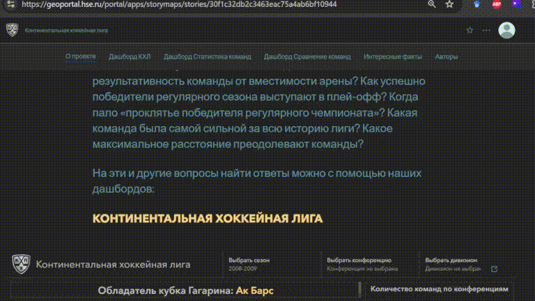This screenshot has width=535, height=301.
Task: Click the KHL shield logo in header
Action: point(13,30)
